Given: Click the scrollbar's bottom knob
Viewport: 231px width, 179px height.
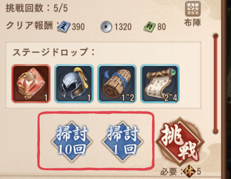Looking at the screenshot, I should 216,131.
